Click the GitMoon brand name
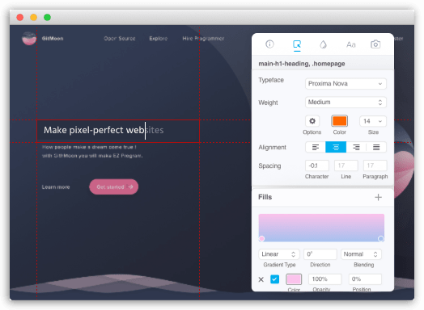The image size is (424, 310). coord(53,39)
